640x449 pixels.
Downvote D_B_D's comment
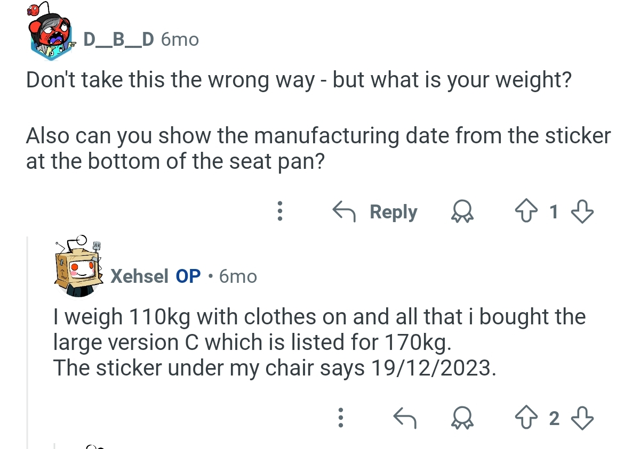582,212
